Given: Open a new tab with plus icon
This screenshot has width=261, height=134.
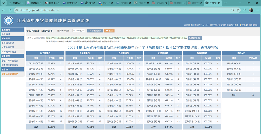Looking at the screenshot, I should pos(226,3).
